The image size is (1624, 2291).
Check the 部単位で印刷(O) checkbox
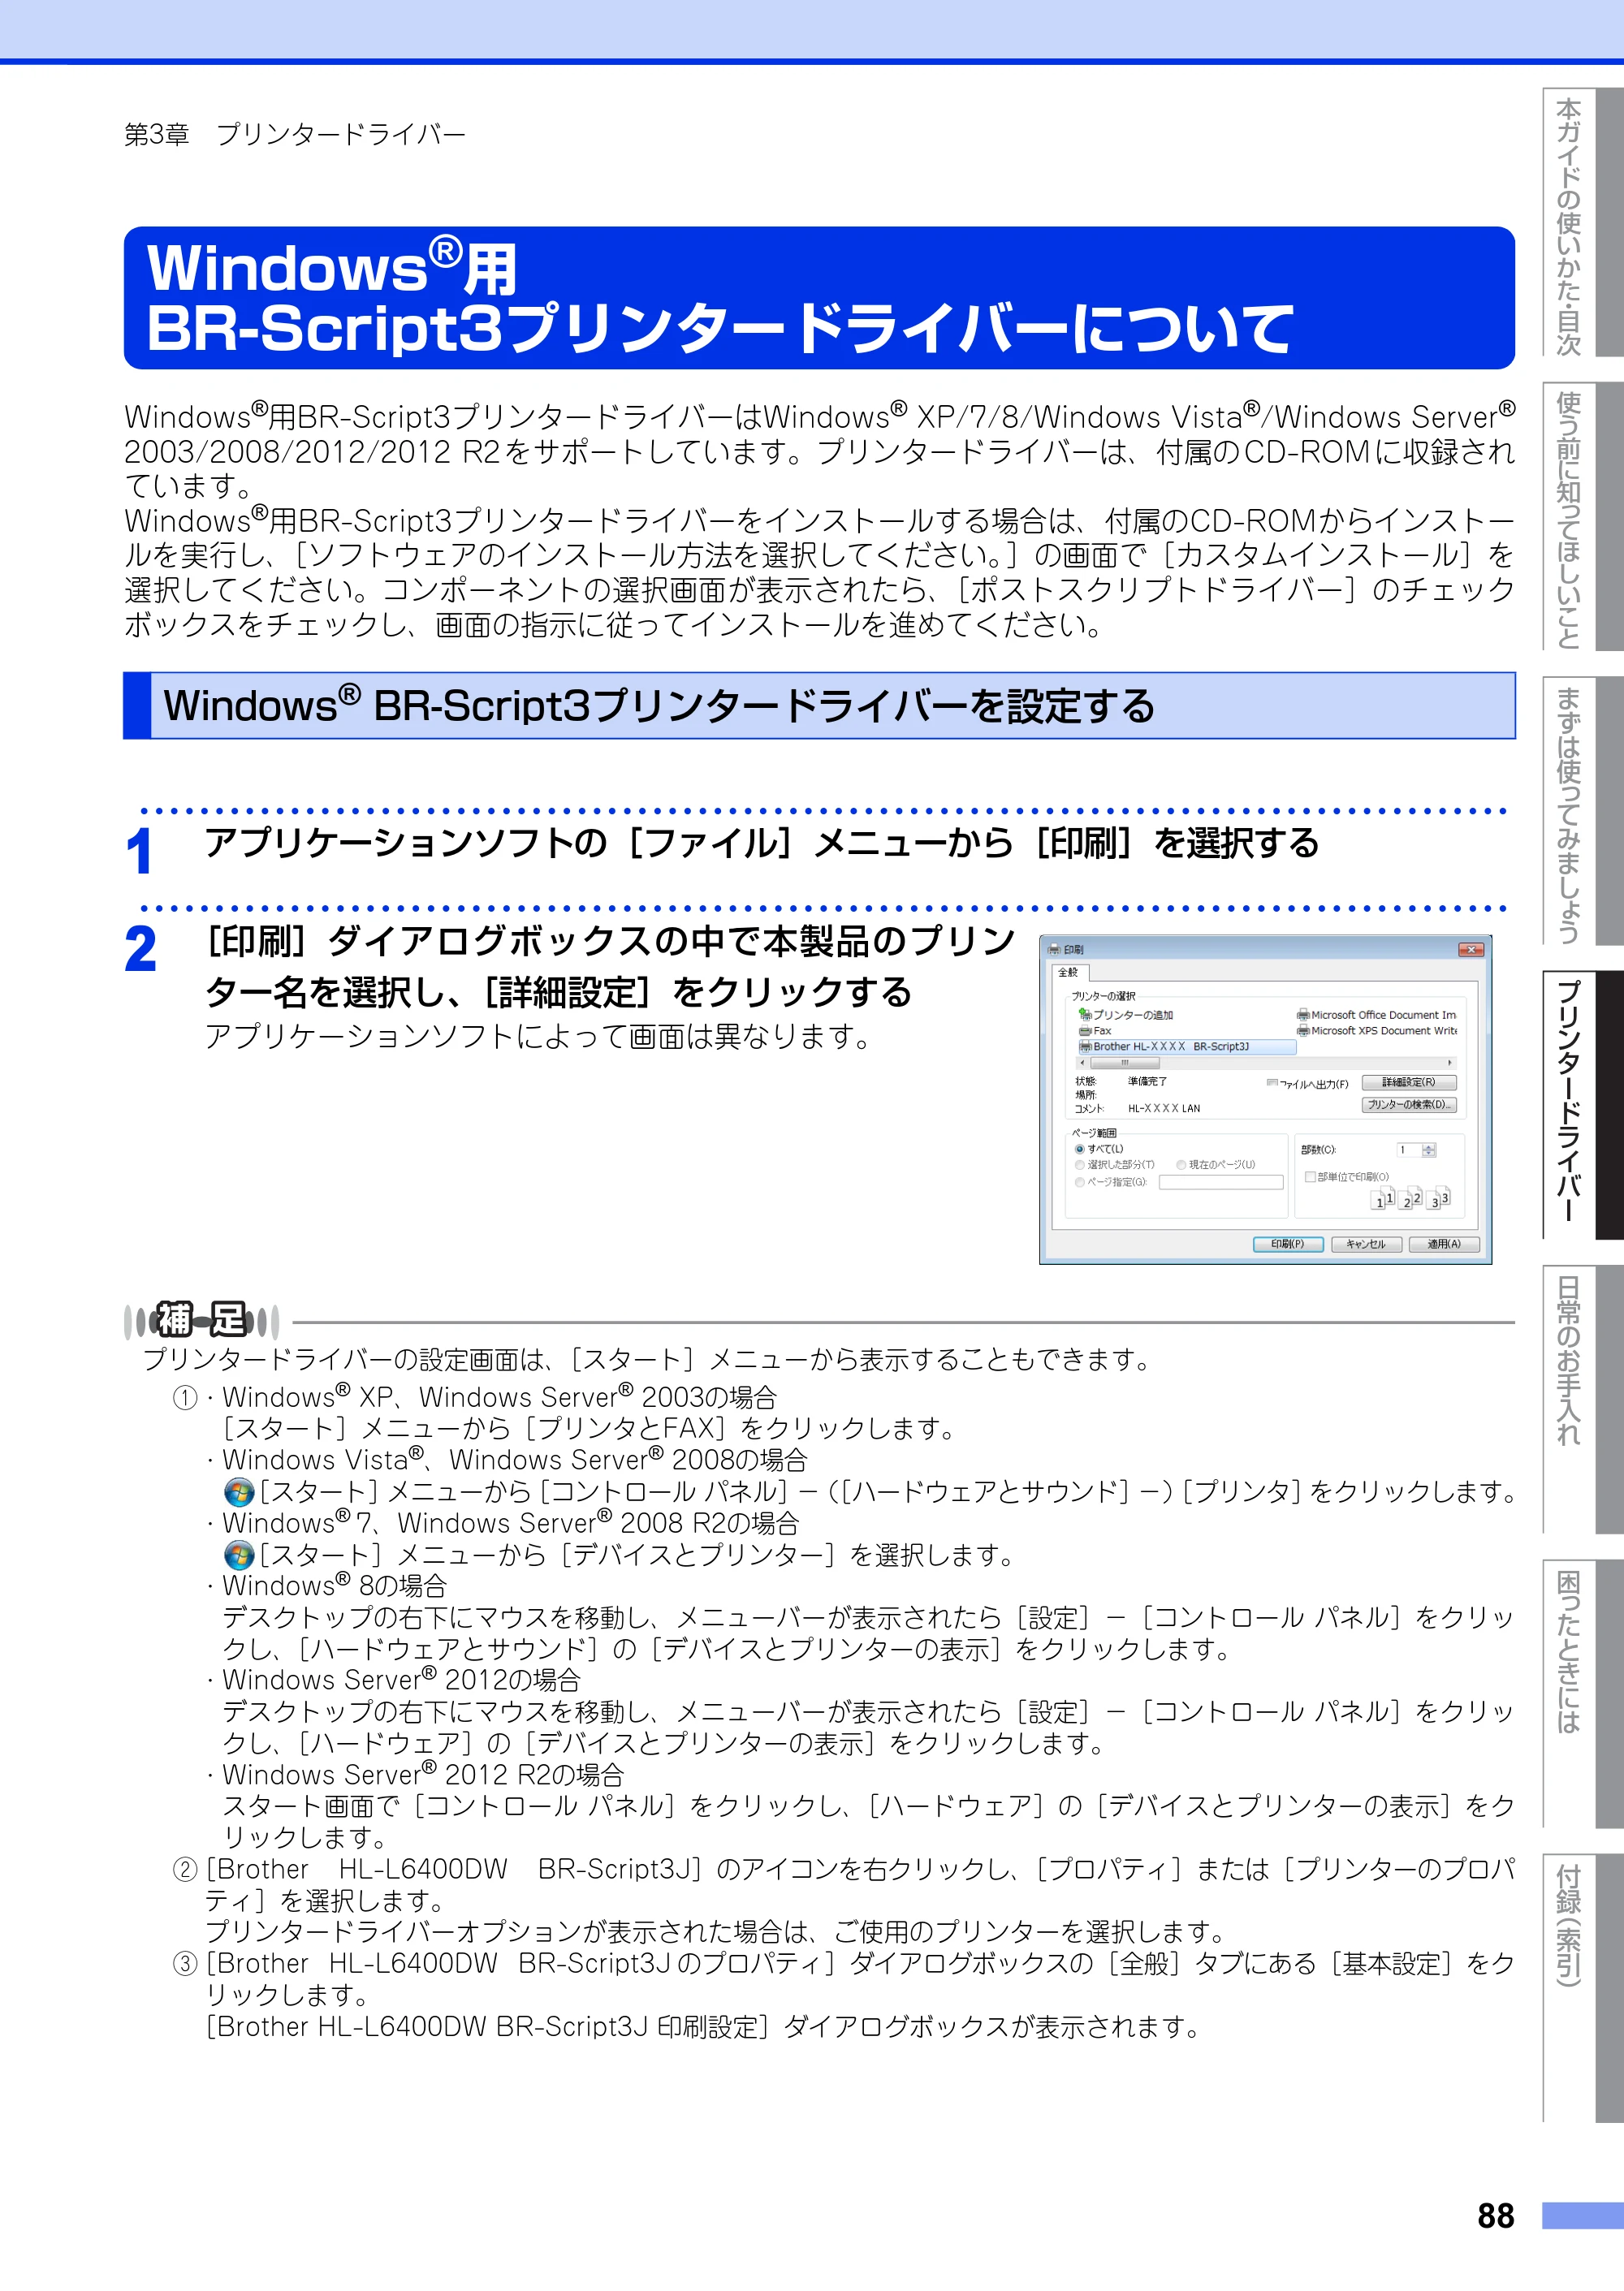1310,1176
